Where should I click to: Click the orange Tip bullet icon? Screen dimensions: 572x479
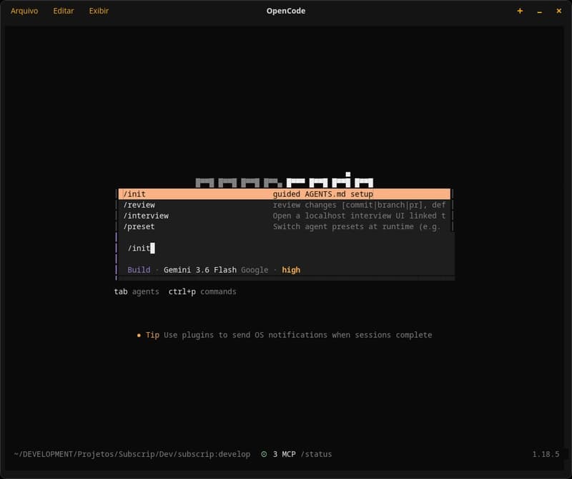(139, 335)
